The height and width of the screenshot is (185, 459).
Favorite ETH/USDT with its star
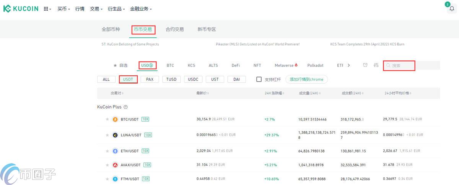pos(107,151)
